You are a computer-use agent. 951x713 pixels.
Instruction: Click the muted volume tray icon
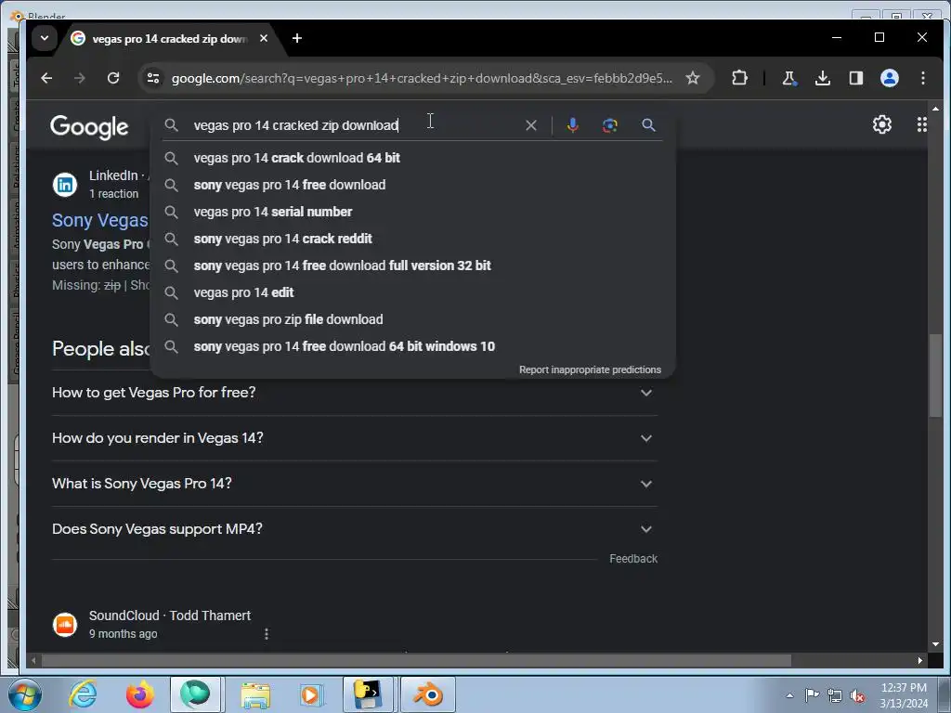point(857,696)
